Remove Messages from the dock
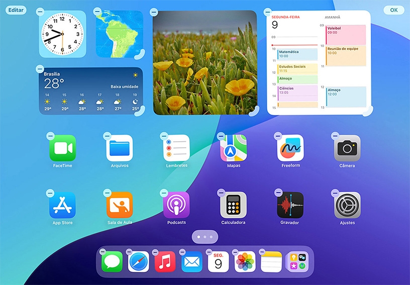410x285 pixels. tap(102, 252)
